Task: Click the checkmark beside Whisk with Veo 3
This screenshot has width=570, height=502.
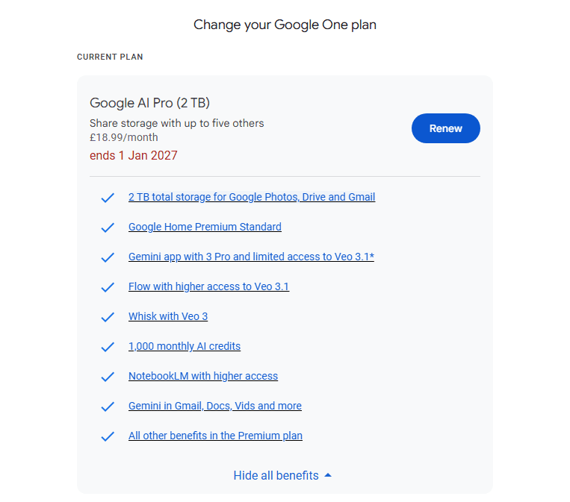Action: tap(108, 317)
